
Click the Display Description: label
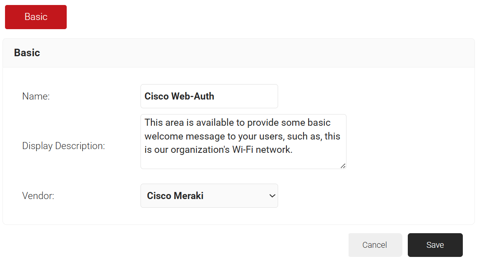[x=63, y=146]
